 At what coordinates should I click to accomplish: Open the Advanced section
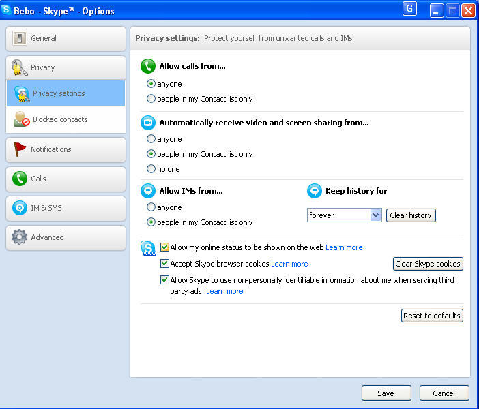pyautogui.click(x=66, y=237)
